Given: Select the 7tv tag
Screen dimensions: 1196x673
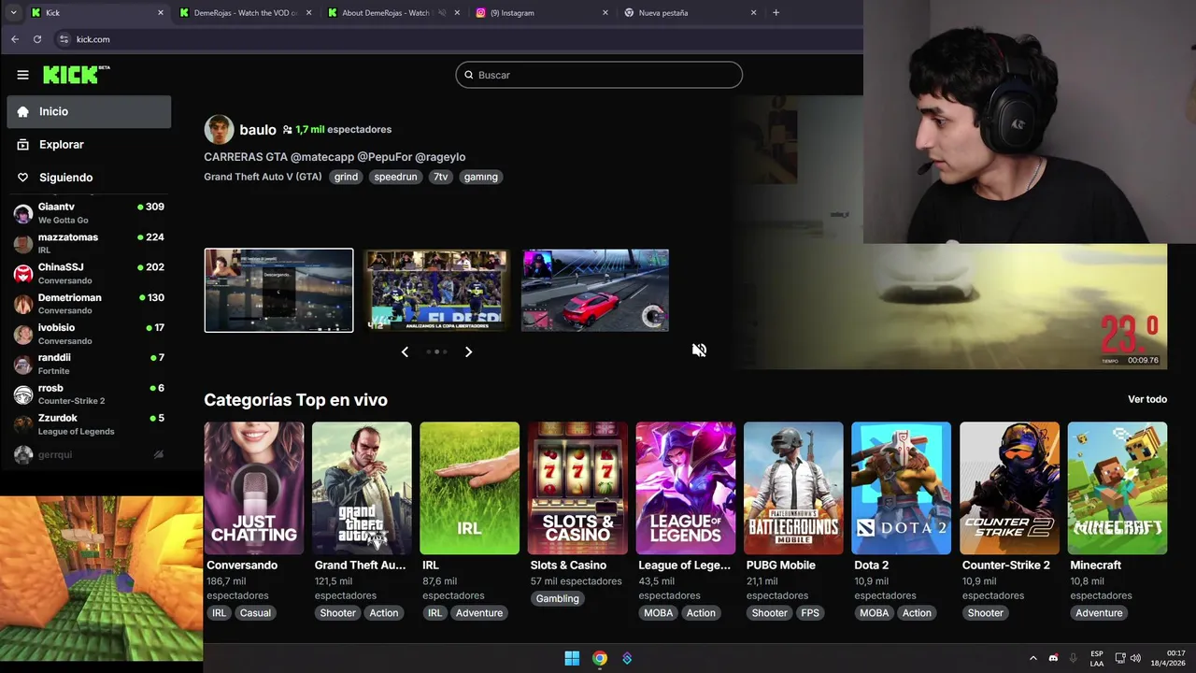Looking at the screenshot, I should tap(440, 177).
